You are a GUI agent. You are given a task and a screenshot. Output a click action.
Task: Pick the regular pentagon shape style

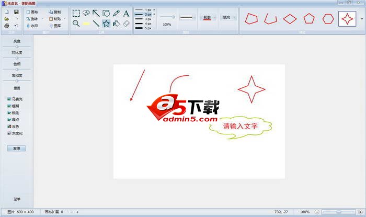(309, 19)
